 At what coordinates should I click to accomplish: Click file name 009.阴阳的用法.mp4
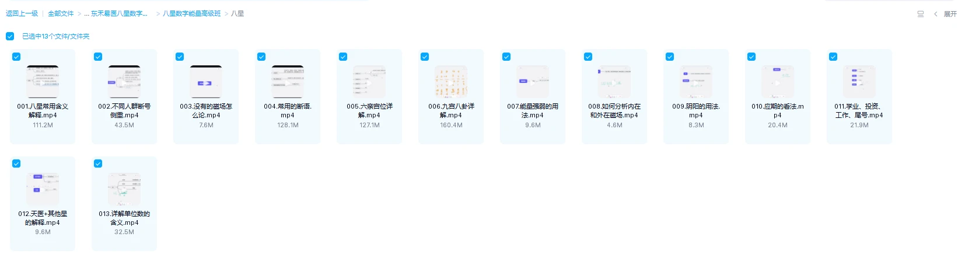[x=696, y=111]
